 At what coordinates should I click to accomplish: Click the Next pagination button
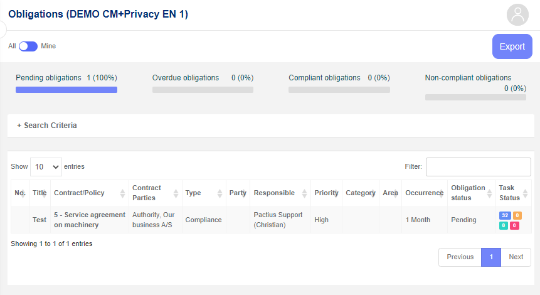(x=516, y=257)
